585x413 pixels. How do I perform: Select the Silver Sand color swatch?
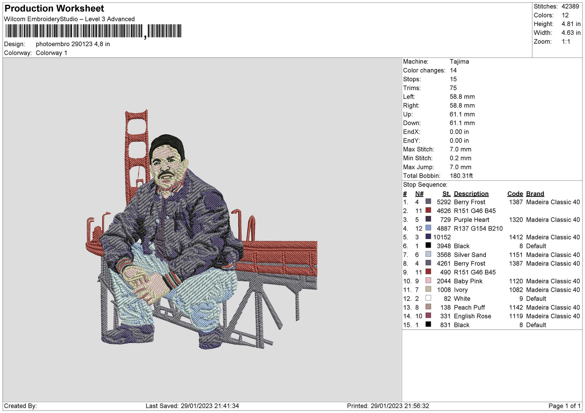pyautogui.click(x=428, y=254)
